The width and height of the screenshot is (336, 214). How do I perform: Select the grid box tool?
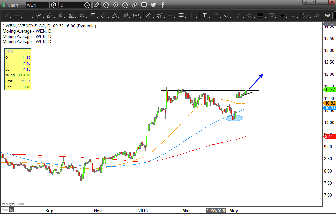pos(260,15)
